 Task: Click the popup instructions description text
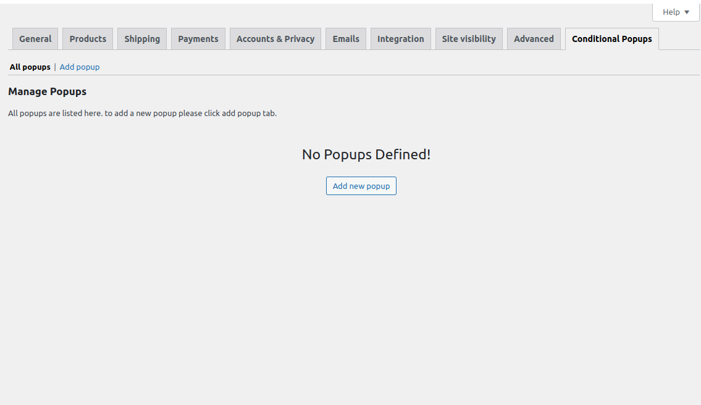(x=142, y=113)
